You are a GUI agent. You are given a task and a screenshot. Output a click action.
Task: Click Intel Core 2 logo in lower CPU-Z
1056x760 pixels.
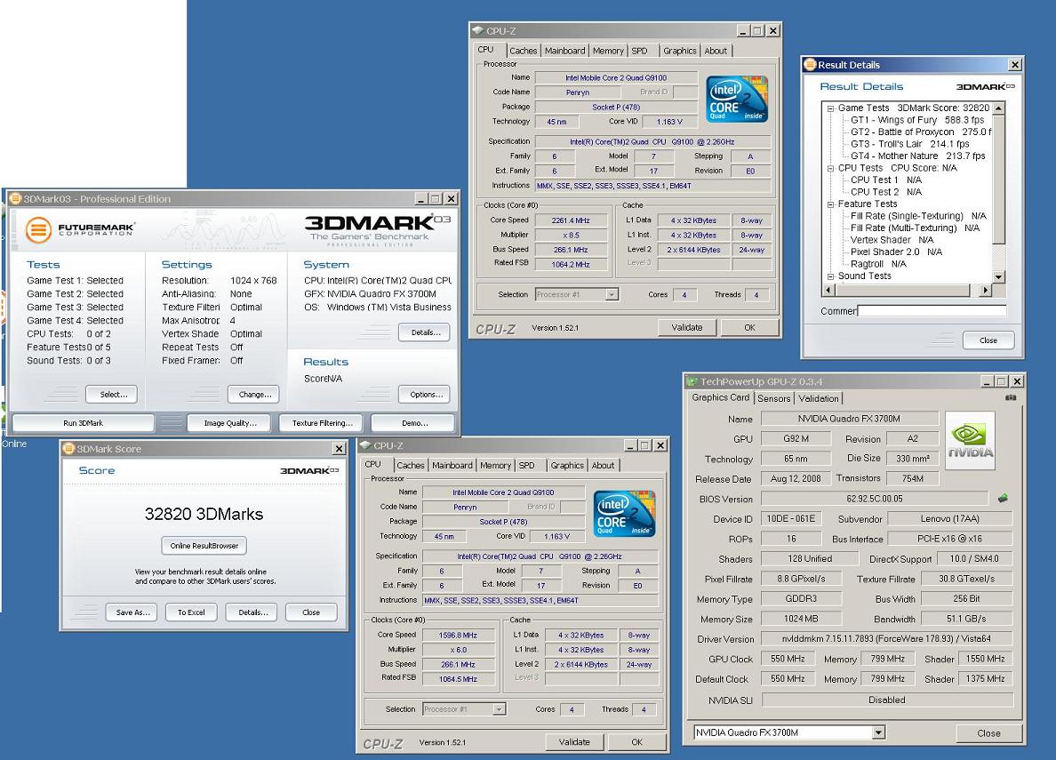click(624, 514)
